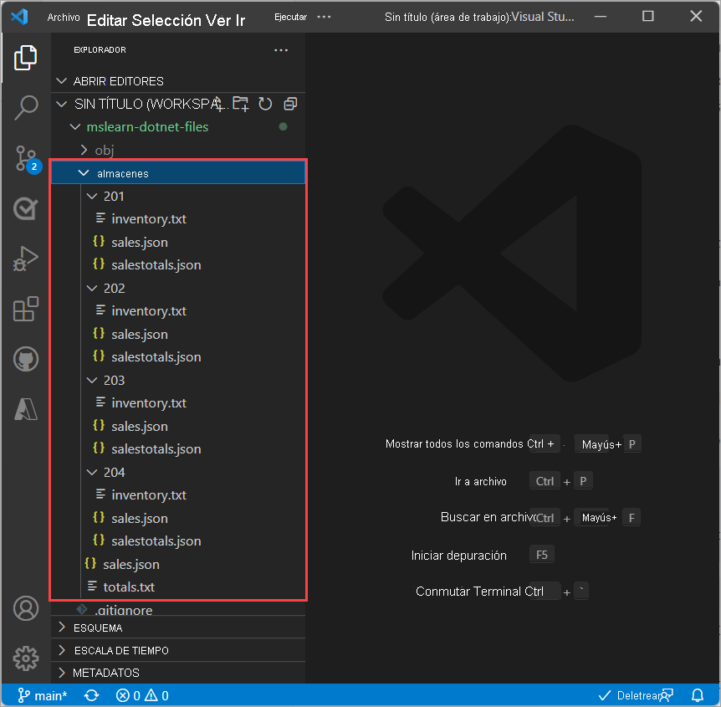721x707 pixels.
Task: Open Source Control view with 2 changes
Action: pyautogui.click(x=26, y=158)
